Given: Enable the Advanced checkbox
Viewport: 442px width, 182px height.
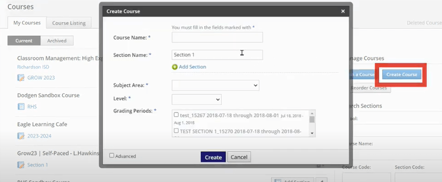Looking at the screenshot, I should (x=112, y=155).
